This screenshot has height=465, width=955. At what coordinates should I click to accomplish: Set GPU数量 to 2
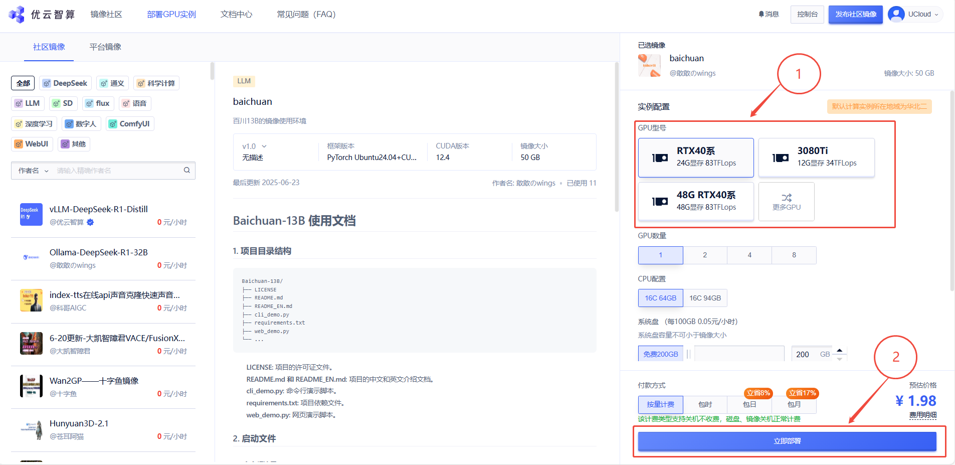(x=705, y=255)
